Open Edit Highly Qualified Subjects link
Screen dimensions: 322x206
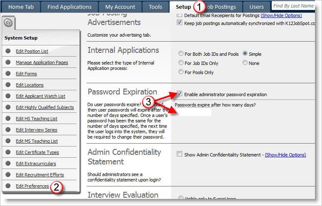tap(45, 107)
